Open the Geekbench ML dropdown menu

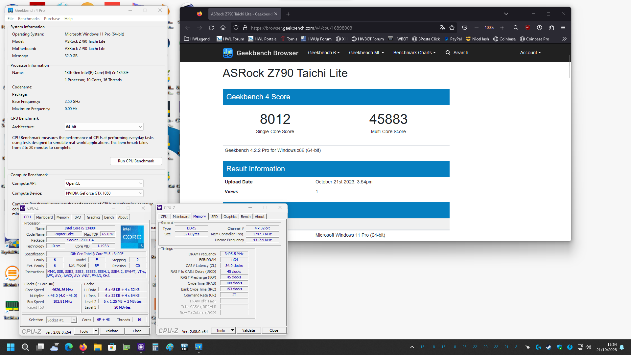pos(366,53)
